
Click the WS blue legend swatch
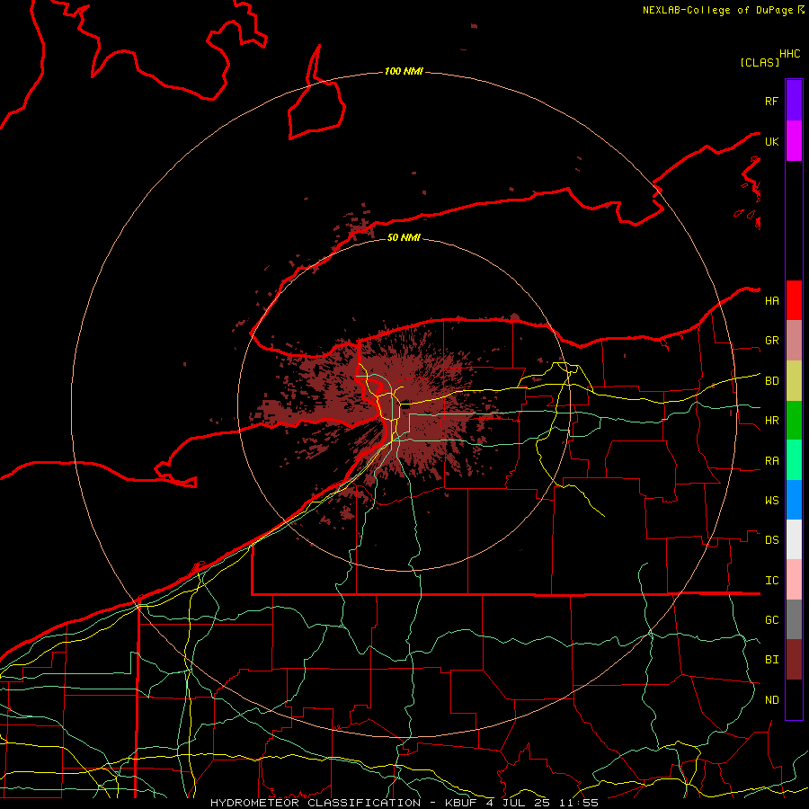(794, 500)
